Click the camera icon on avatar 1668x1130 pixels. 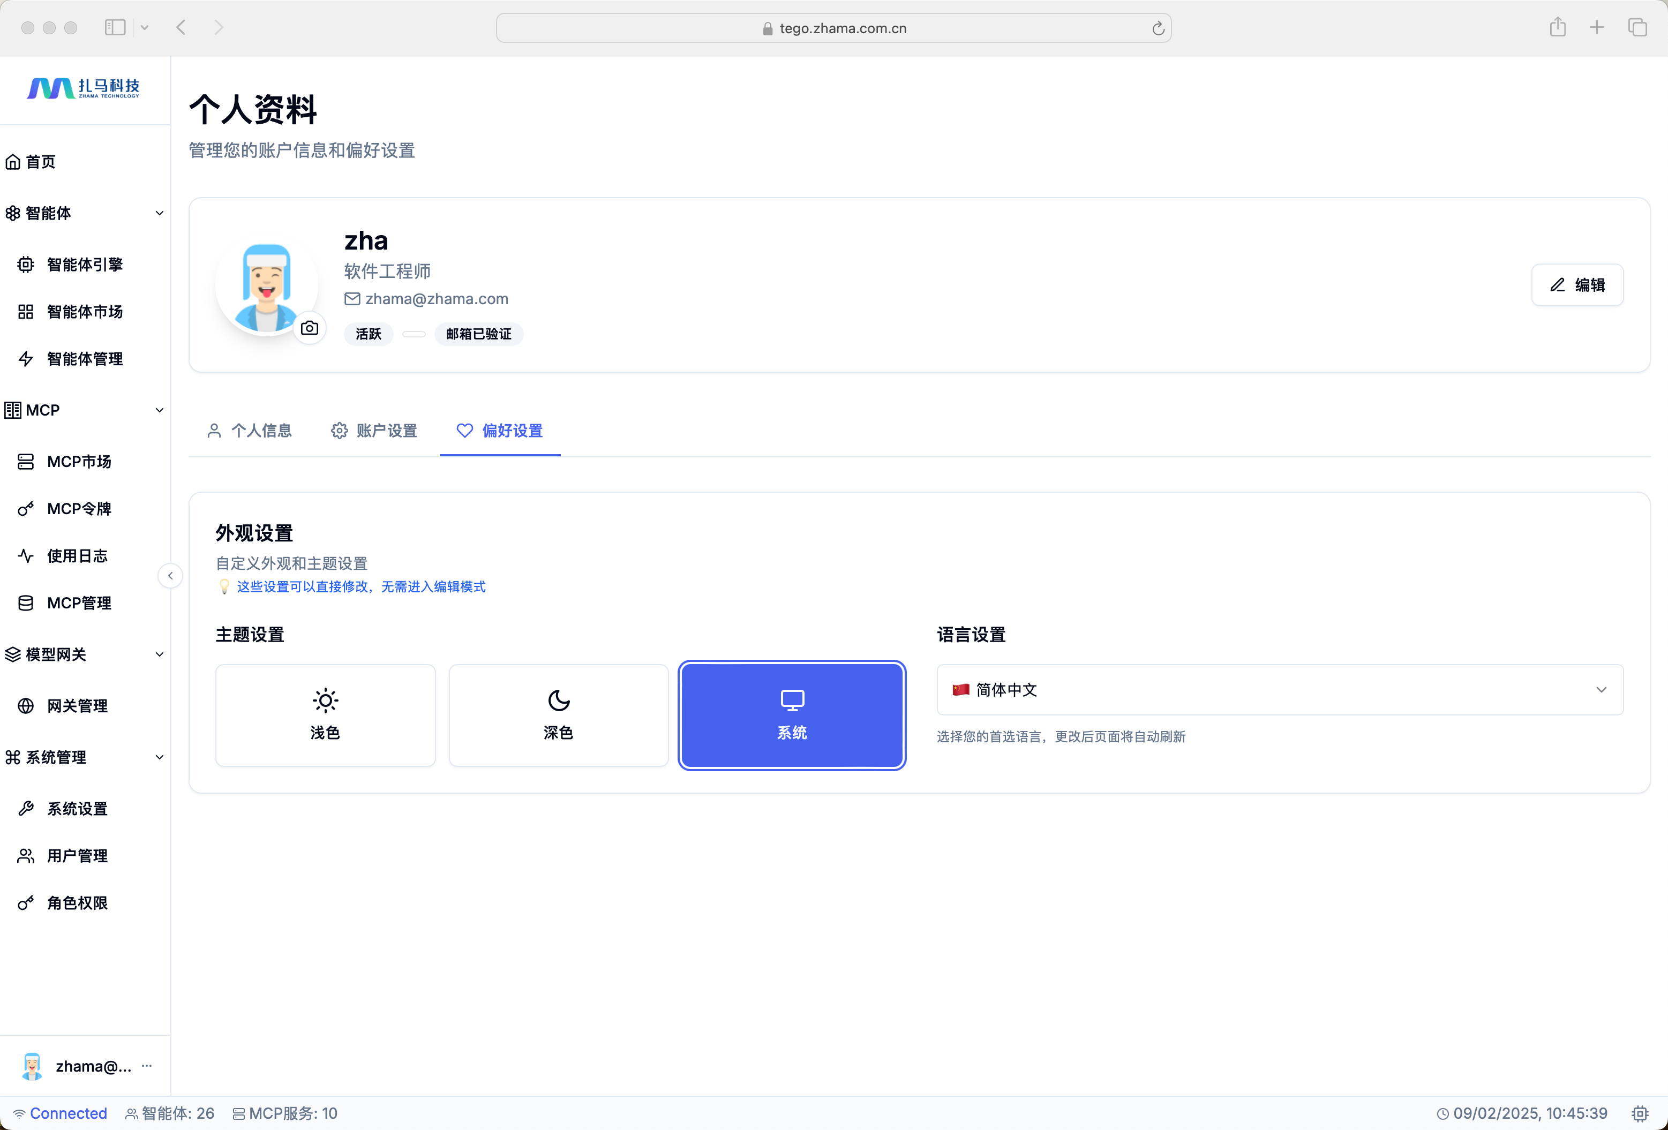(310, 328)
